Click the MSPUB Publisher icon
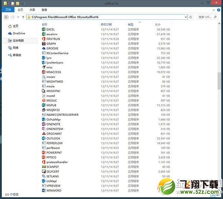223x199 pixels. pyautogui.click(x=44, y=105)
